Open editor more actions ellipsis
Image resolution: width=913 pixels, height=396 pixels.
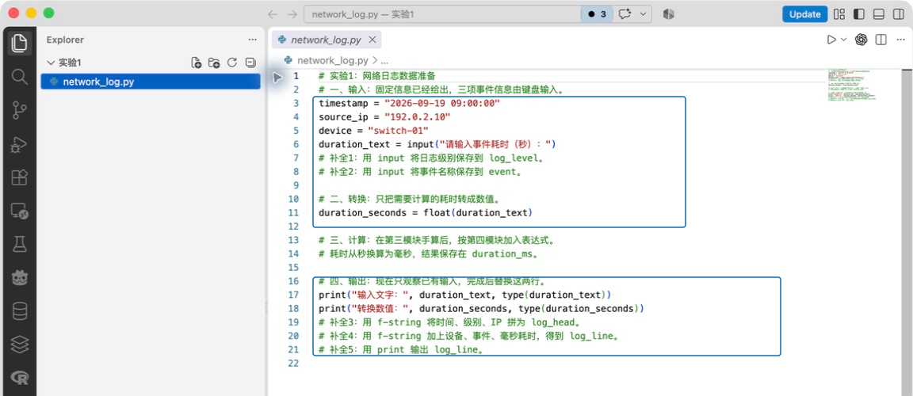pos(900,40)
